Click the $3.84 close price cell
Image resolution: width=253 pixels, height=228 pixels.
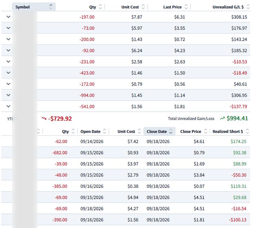click(199, 175)
